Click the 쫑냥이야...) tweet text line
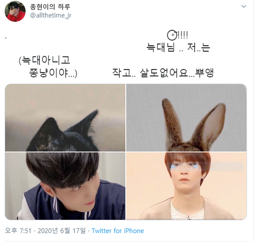 pos(53,73)
